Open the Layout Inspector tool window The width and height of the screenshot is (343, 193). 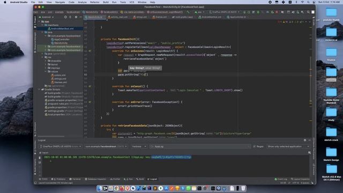(300, 179)
